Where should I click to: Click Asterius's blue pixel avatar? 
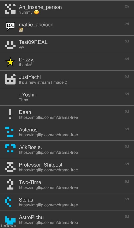click(x=9, y=132)
